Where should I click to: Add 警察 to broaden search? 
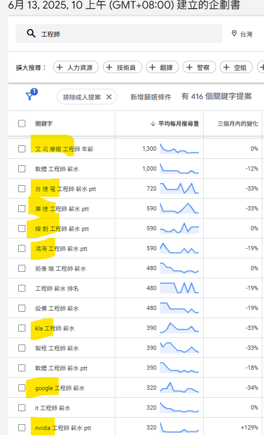point(199,67)
